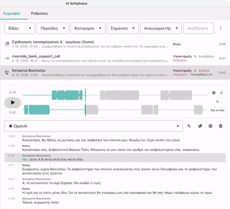Expand the Είδος filter dropdown

20,28
